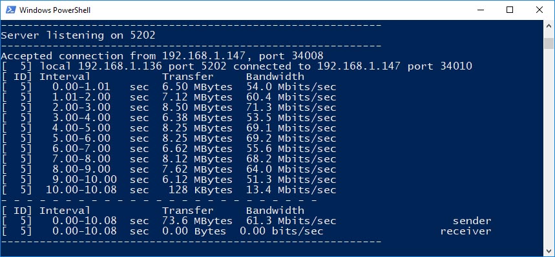This screenshot has height=257, width=555.
Task: Close the Windows PowerShell window
Action: tap(539, 10)
